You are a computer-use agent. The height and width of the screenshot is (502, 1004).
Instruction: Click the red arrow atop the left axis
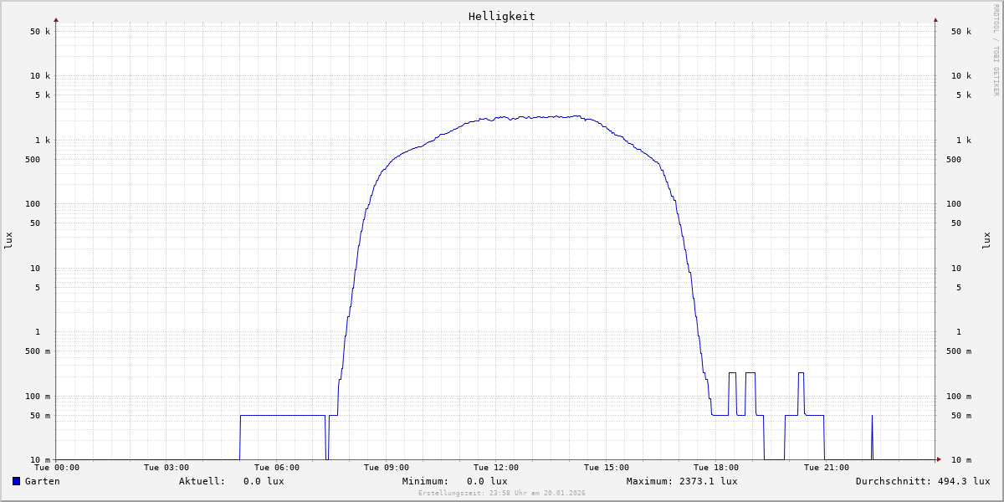pyautogui.click(x=56, y=19)
